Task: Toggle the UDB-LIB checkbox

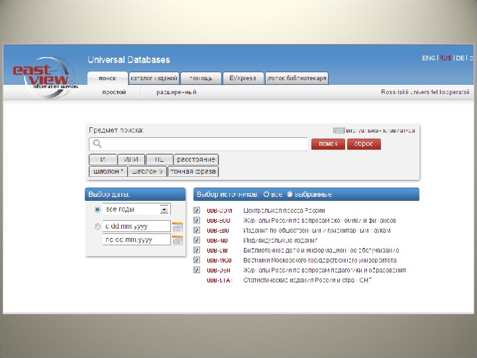Action: pyautogui.click(x=197, y=250)
